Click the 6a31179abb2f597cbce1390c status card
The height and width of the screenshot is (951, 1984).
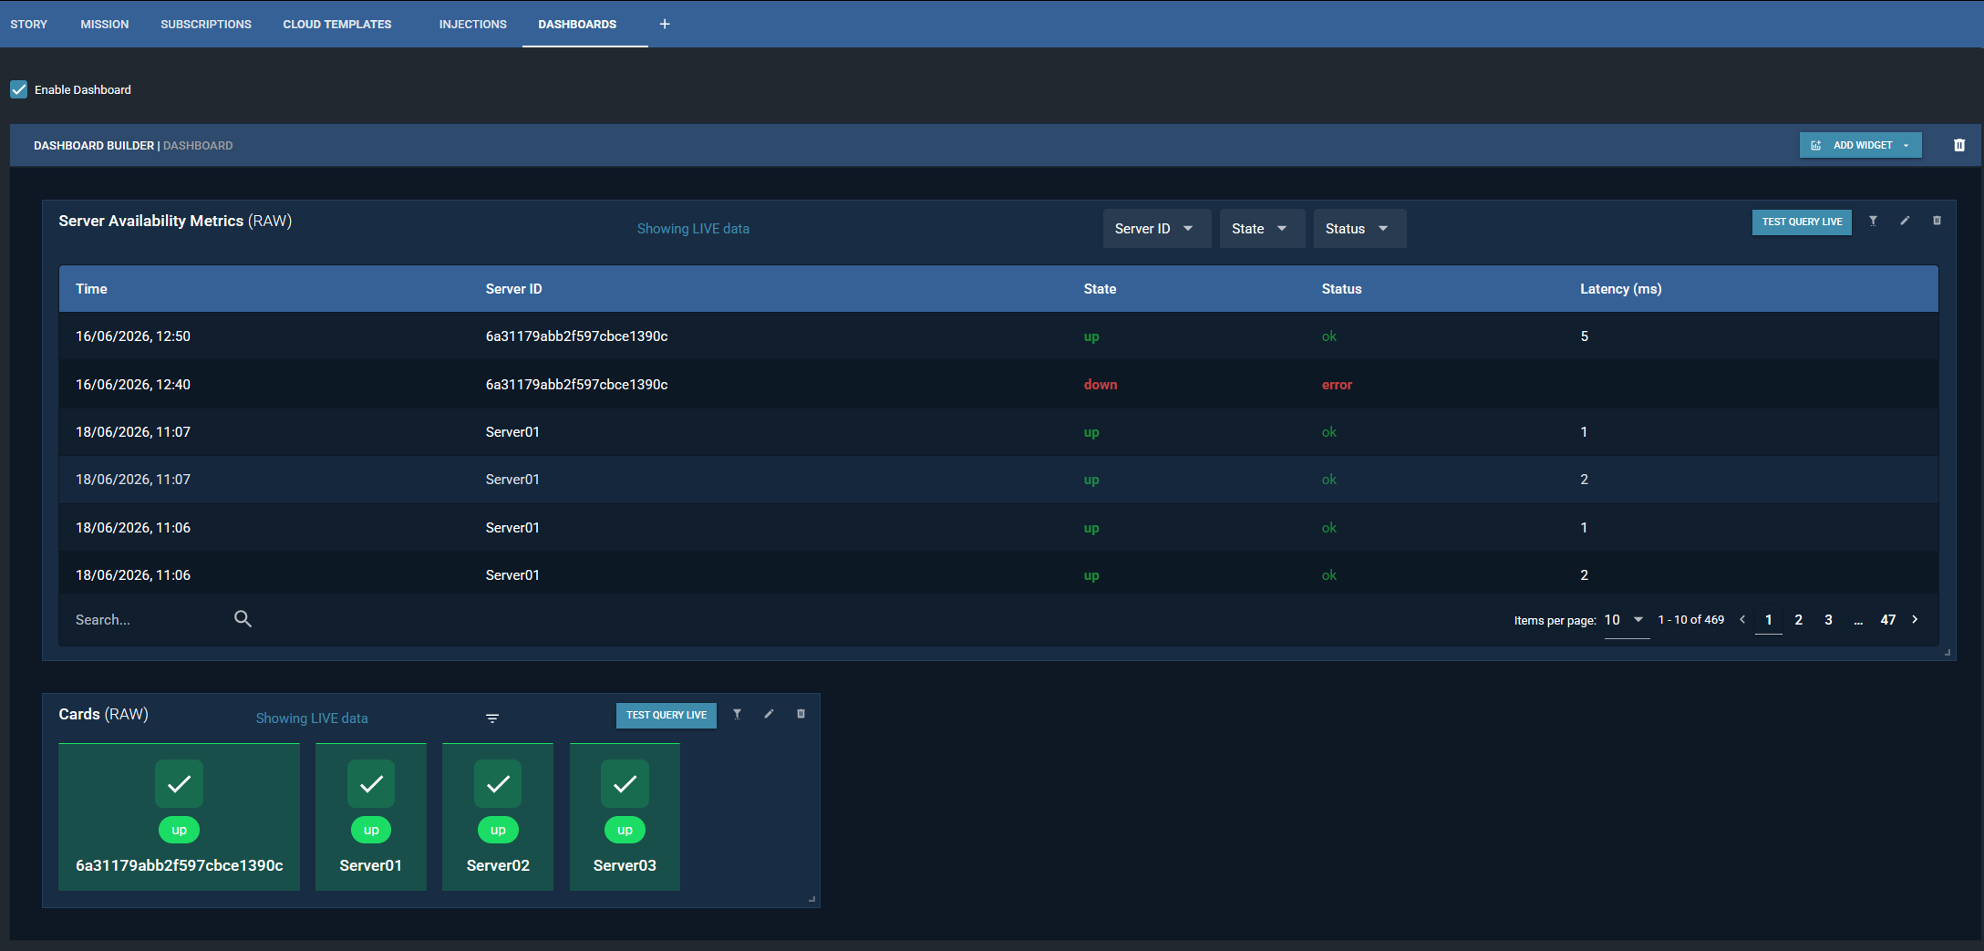click(x=179, y=817)
